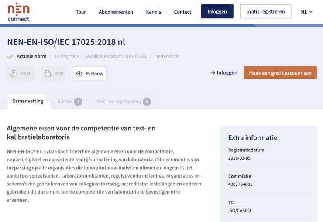Image resolution: width=323 pixels, height=222 pixels.
Task: Click the green checkmark next to Actuele norm
Action: tap(10, 56)
